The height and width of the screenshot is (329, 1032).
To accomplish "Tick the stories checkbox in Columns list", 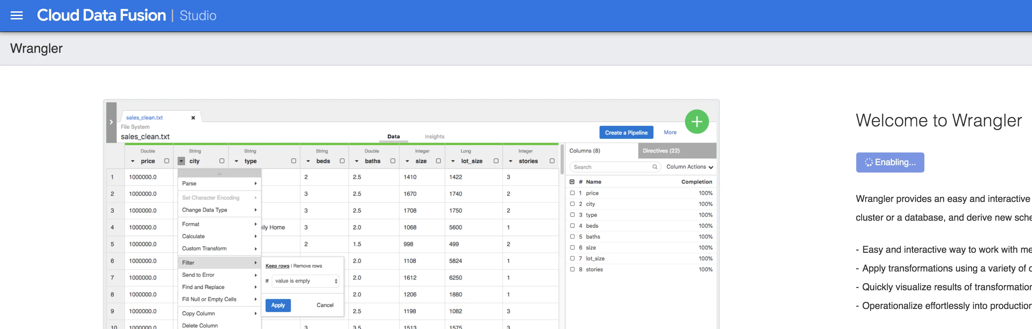I will (x=572, y=269).
